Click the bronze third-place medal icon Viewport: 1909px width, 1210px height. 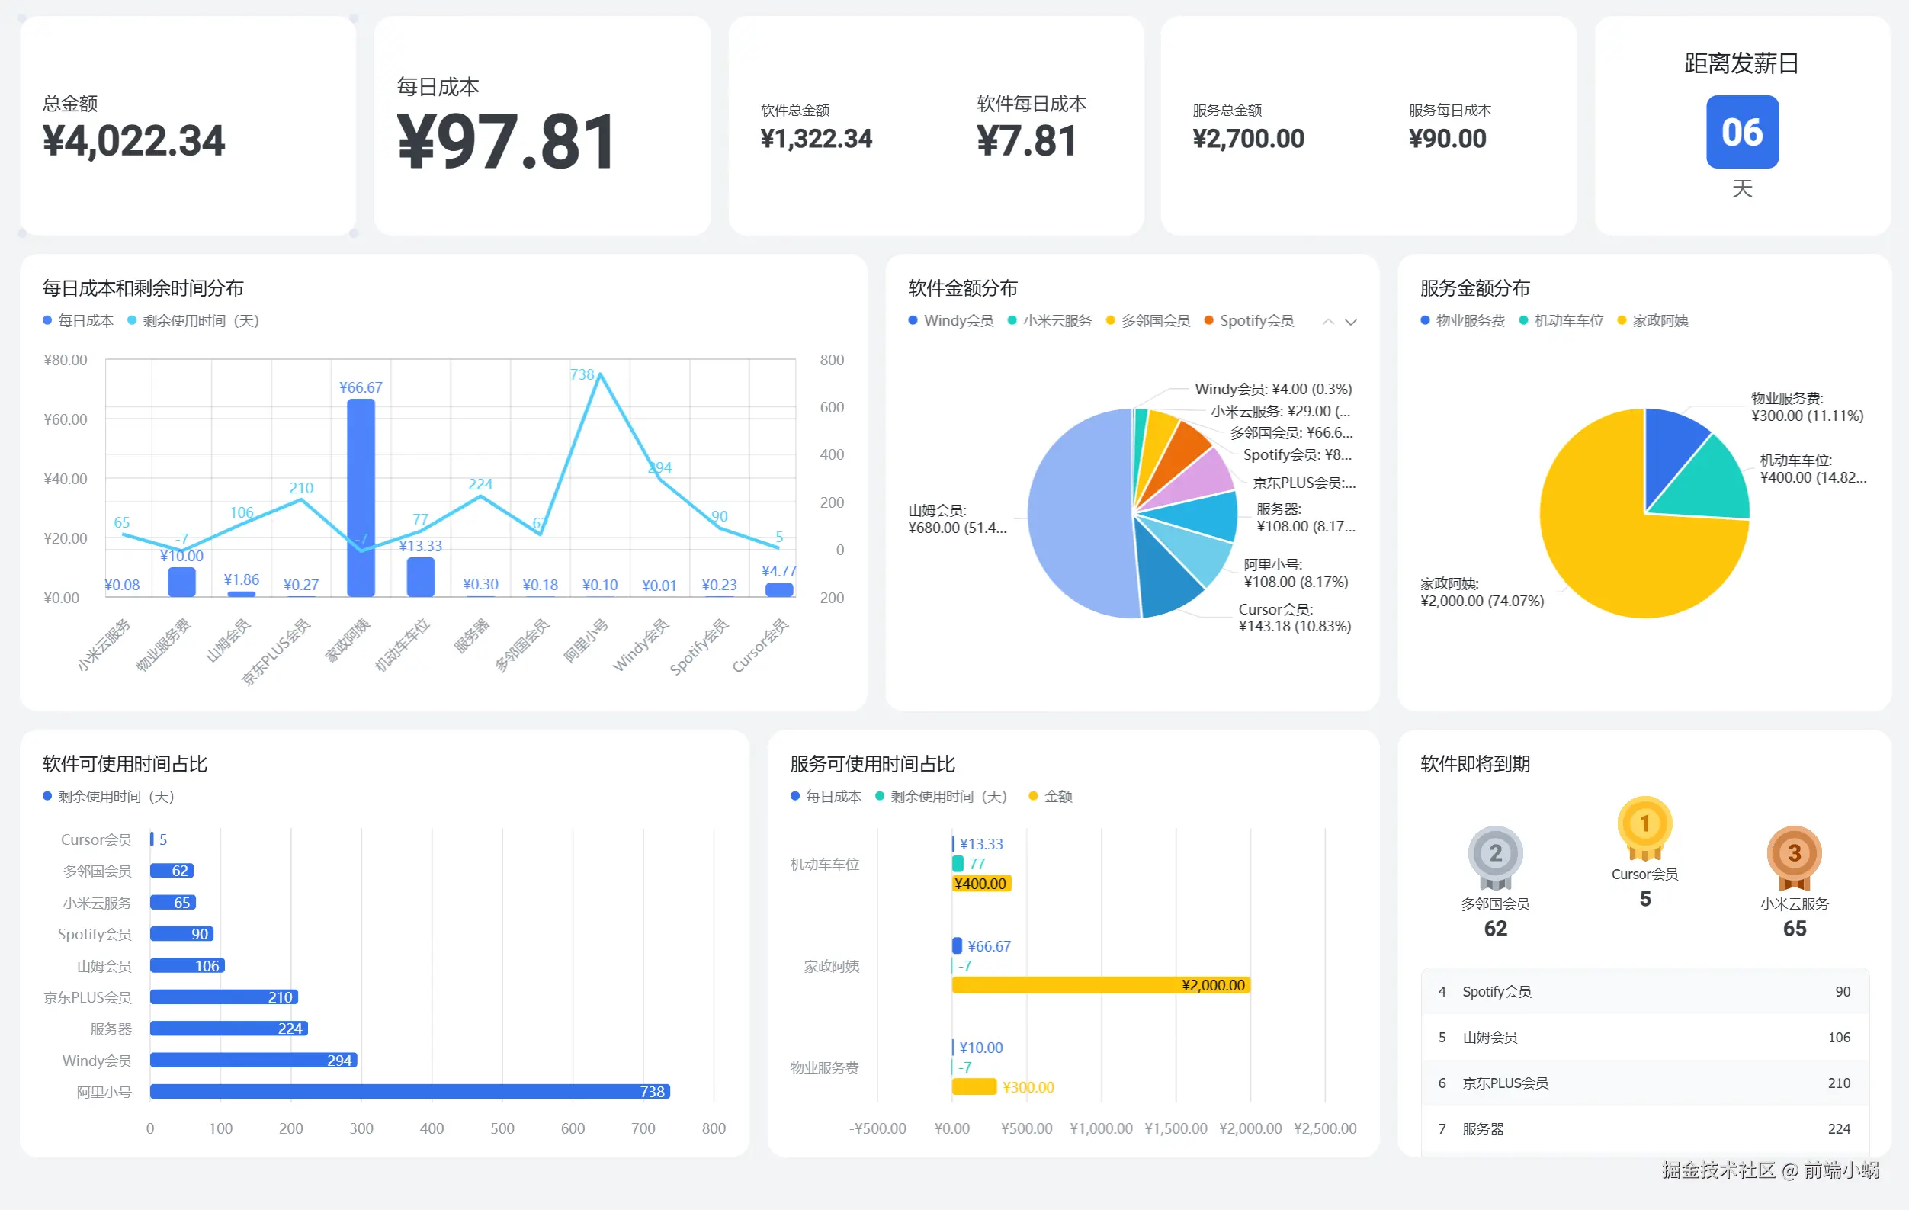tap(1794, 854)
